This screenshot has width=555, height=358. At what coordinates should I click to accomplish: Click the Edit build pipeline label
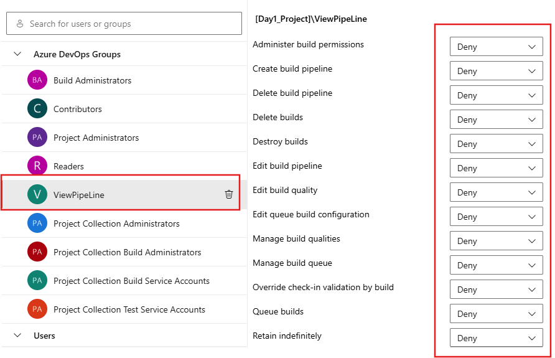point(287,166)
